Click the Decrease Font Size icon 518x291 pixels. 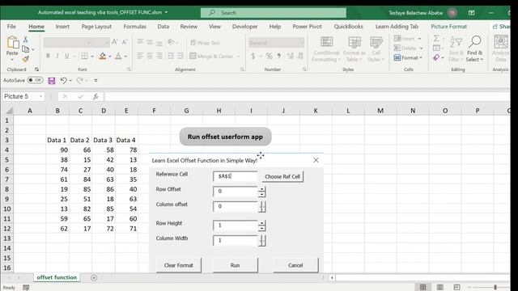click(x=125, y=42)
